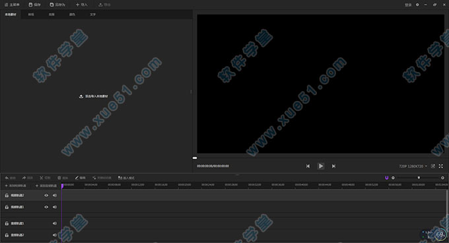Open the 720P 1280X720 resolution dropdown
449x243 pixels.
tap(413, 166)
